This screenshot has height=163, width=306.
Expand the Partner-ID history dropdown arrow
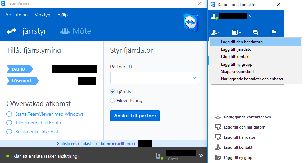click(194, 78)
